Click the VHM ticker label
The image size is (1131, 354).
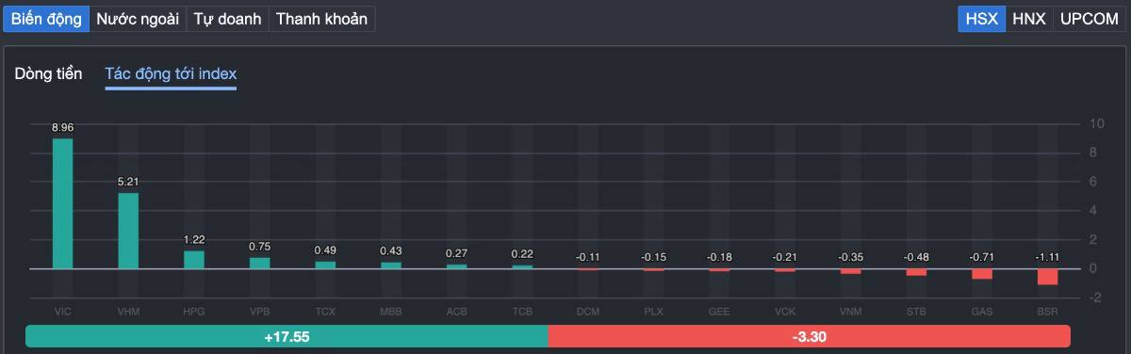coord(128,311)
